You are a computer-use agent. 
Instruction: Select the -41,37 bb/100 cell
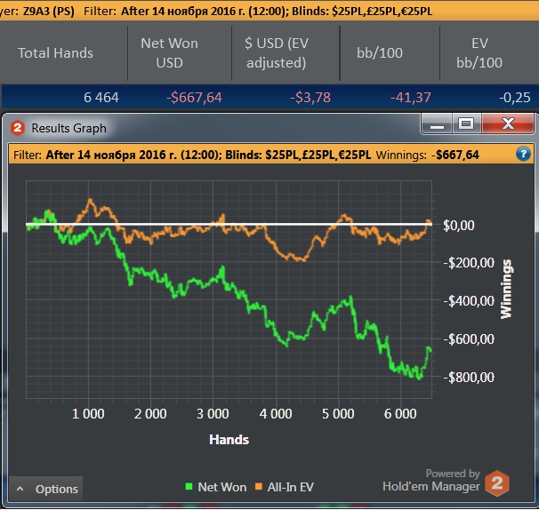pyautogui.click(x=410, y=98)
